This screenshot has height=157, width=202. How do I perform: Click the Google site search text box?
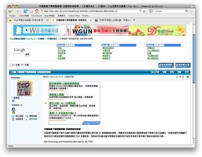tap(19, 54)
